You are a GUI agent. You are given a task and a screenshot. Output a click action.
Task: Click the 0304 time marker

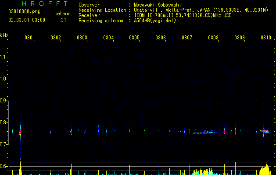tap(108, 37)
